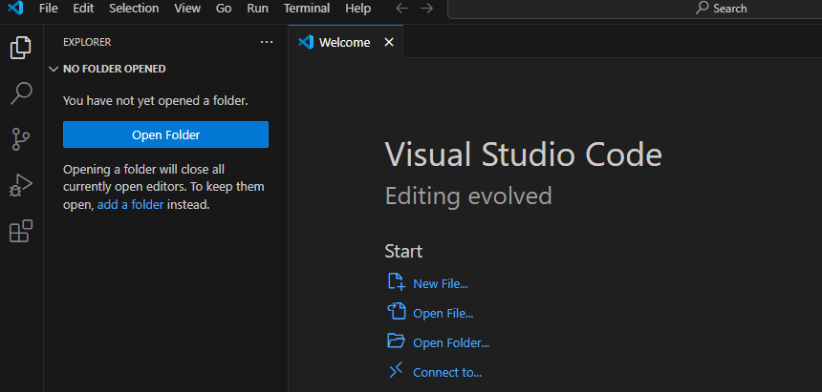Image resolution: width=822 pixels, height=392 pixels.
Task: Click the Explorer panel three-dot menu
Action: click(267, 42)
